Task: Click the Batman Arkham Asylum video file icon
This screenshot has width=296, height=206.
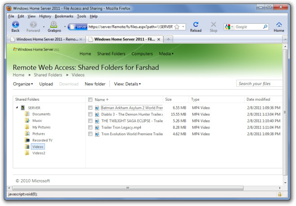Action: pyautogui.click(x=97, y=108)
